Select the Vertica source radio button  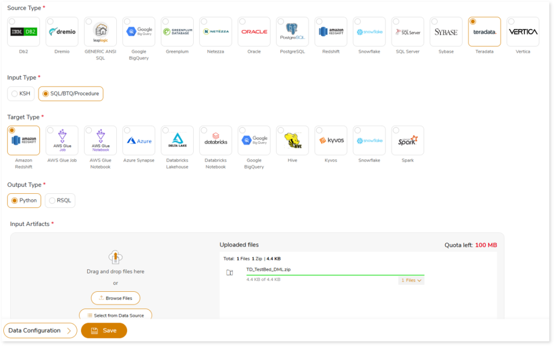[512, 22]
